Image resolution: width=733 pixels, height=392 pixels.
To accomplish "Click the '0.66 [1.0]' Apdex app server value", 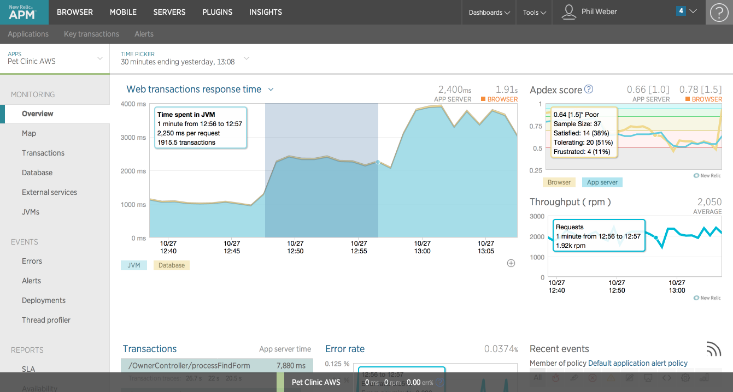I will tap(648, 90).
